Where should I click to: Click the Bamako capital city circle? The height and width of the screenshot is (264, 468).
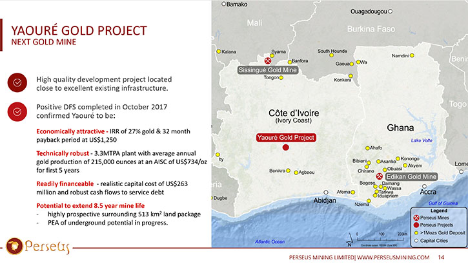pos(223,4)
